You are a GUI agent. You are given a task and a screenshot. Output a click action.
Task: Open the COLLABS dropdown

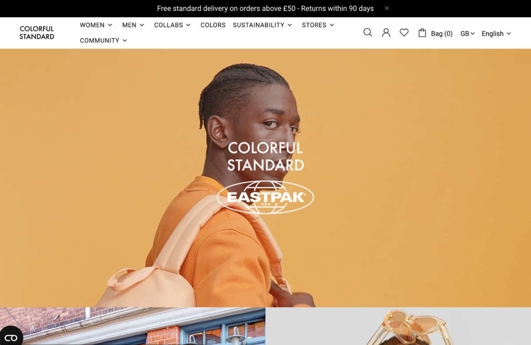click(172, 25)
